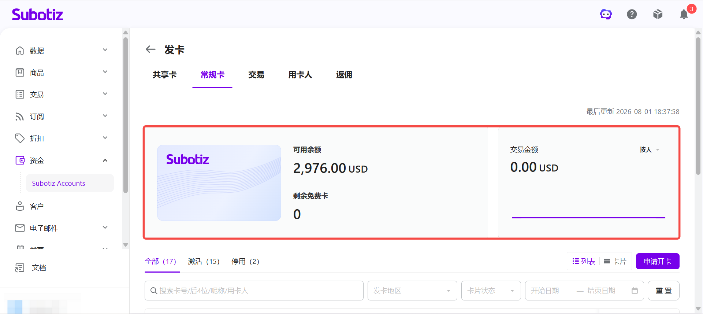Click the 电子邮件 envelope icon in sidebar
This screenshot has width=703, height=314.
coord(20,228)
